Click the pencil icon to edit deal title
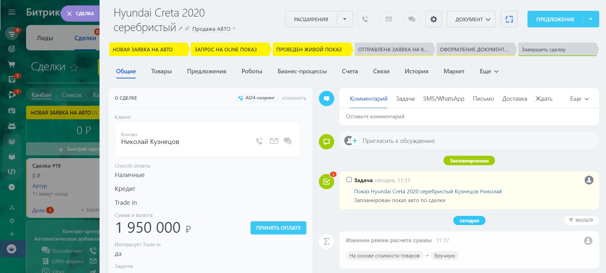The image size is (606, 273). 181,29
